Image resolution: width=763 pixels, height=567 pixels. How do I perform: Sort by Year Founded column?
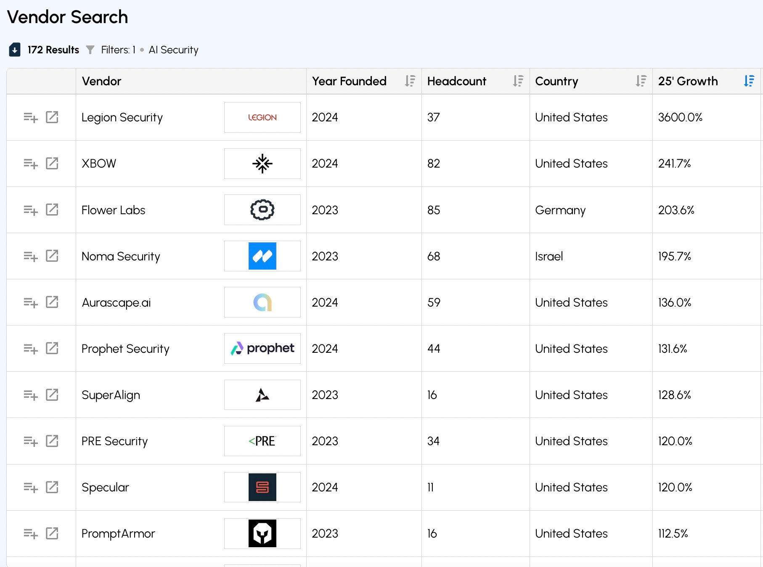410,81
